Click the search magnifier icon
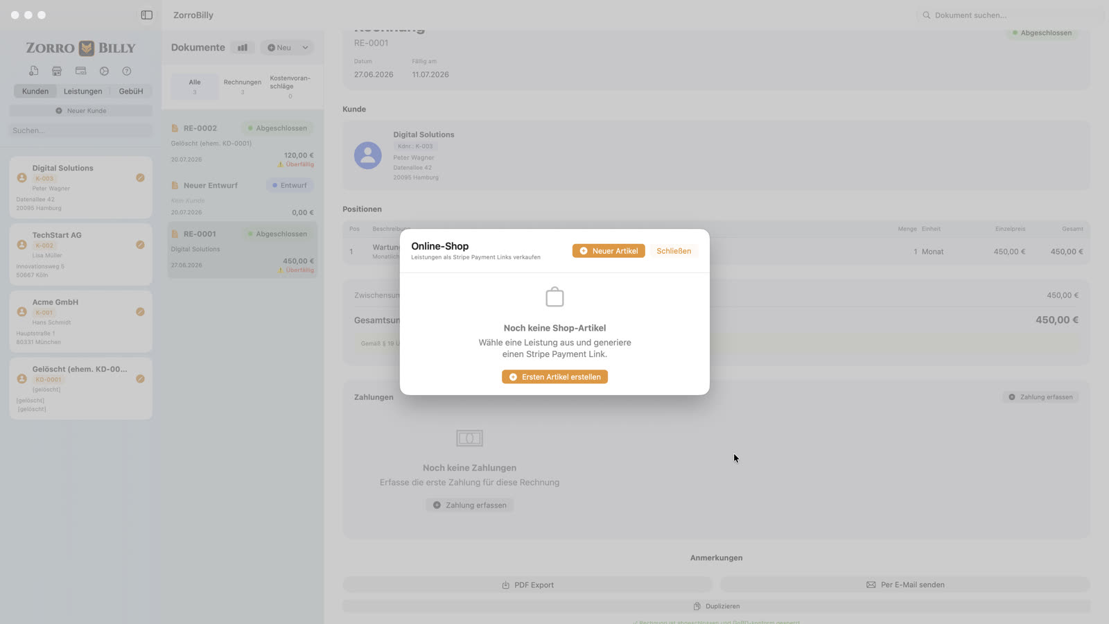 (926, 15)
